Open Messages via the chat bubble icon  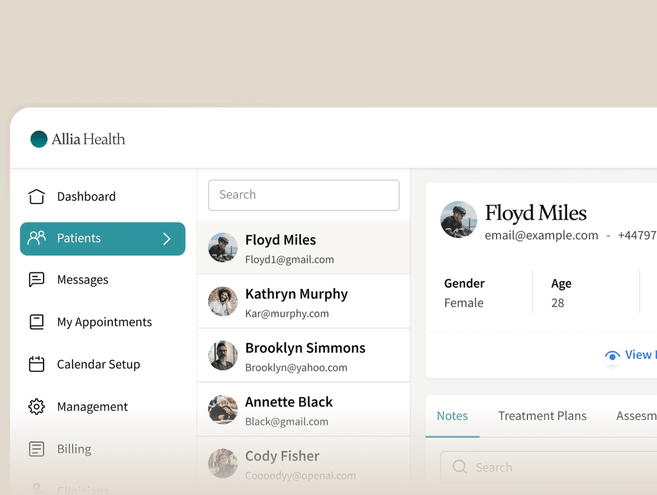tap(36, 279)
